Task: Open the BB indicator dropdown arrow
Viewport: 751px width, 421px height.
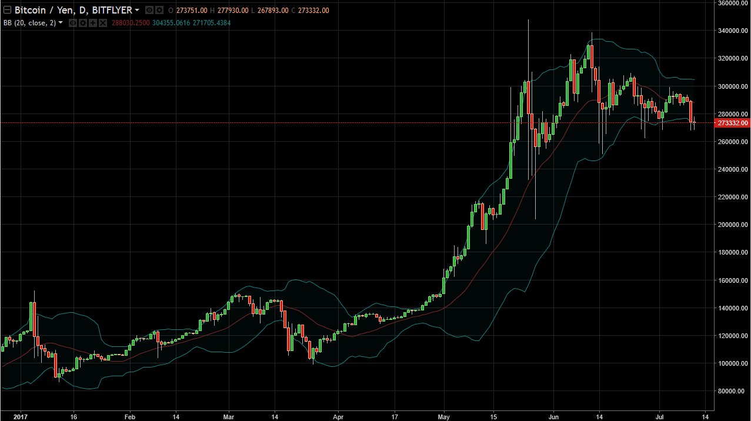Action: tap(60, 22)
